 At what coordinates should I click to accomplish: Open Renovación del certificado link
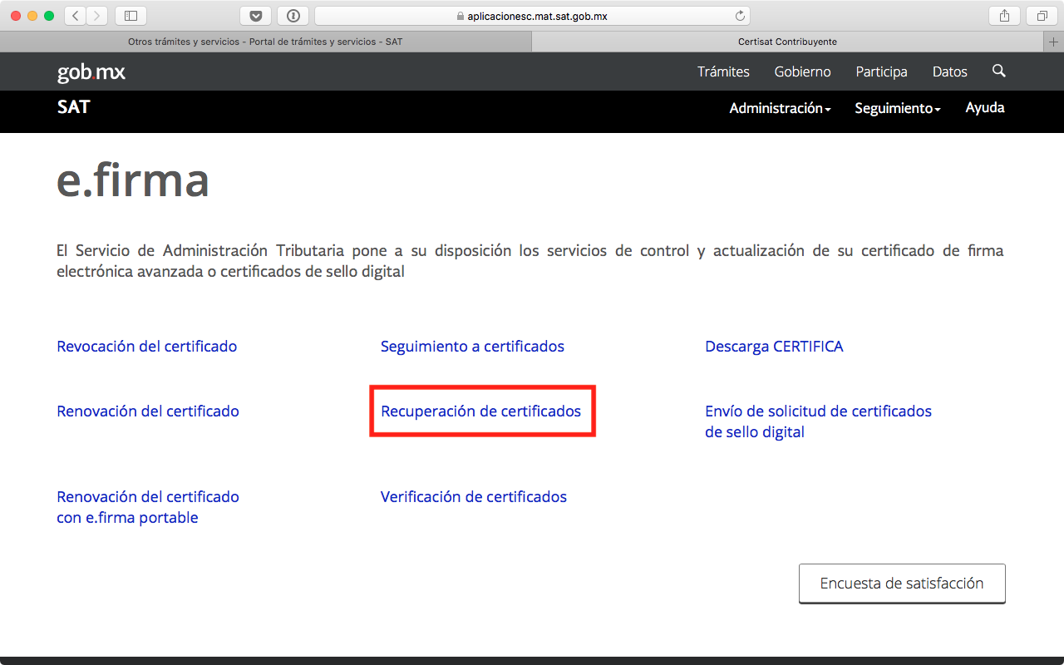tap(148, 411)
